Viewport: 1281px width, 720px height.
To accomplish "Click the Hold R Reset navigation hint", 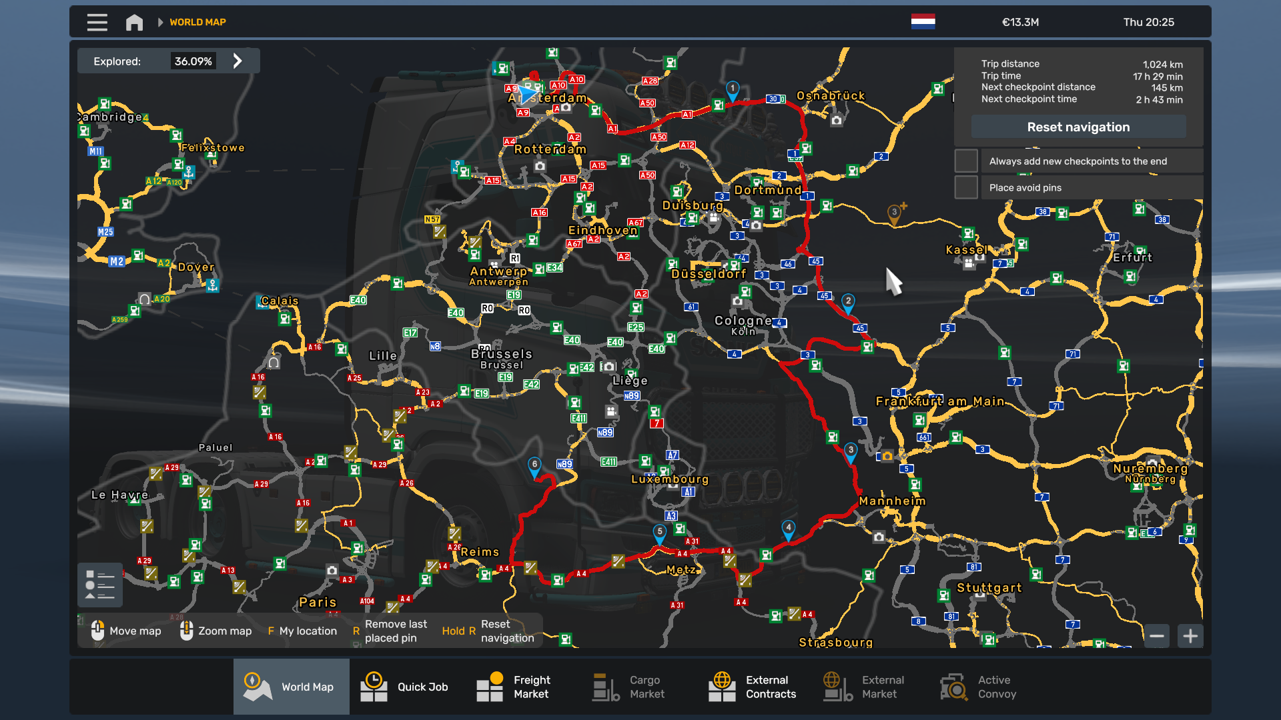I will coord(488,631).
